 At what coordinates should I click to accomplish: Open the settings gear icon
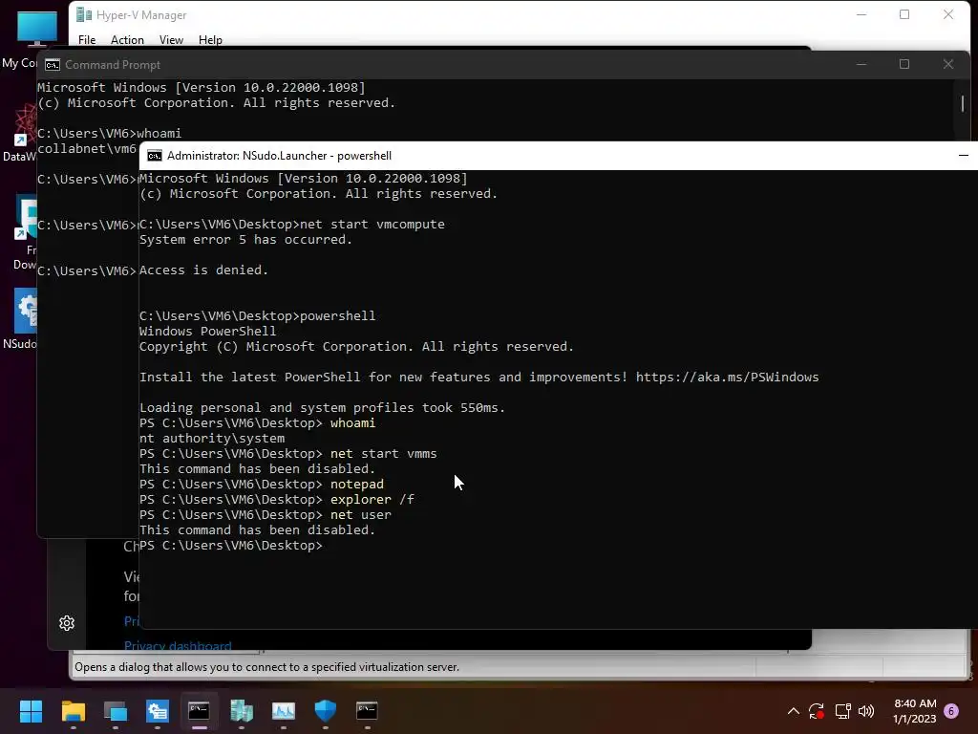67,623
